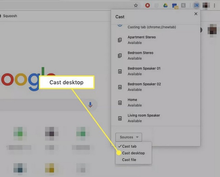Select the checked Cast tab option
Image resolution: width=220 pixels, height=177 pixels.
[x=129, y=146]
